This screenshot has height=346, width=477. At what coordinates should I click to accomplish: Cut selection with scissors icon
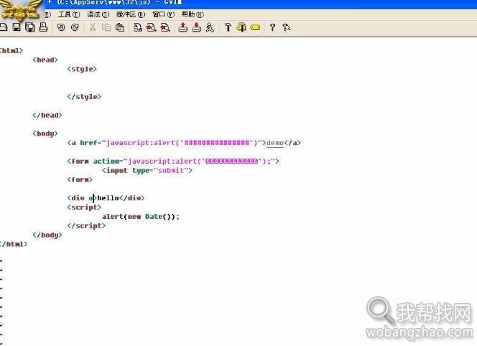(x=93, y=28)
